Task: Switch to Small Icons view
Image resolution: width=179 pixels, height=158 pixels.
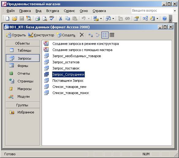Action: pos(98,35)
